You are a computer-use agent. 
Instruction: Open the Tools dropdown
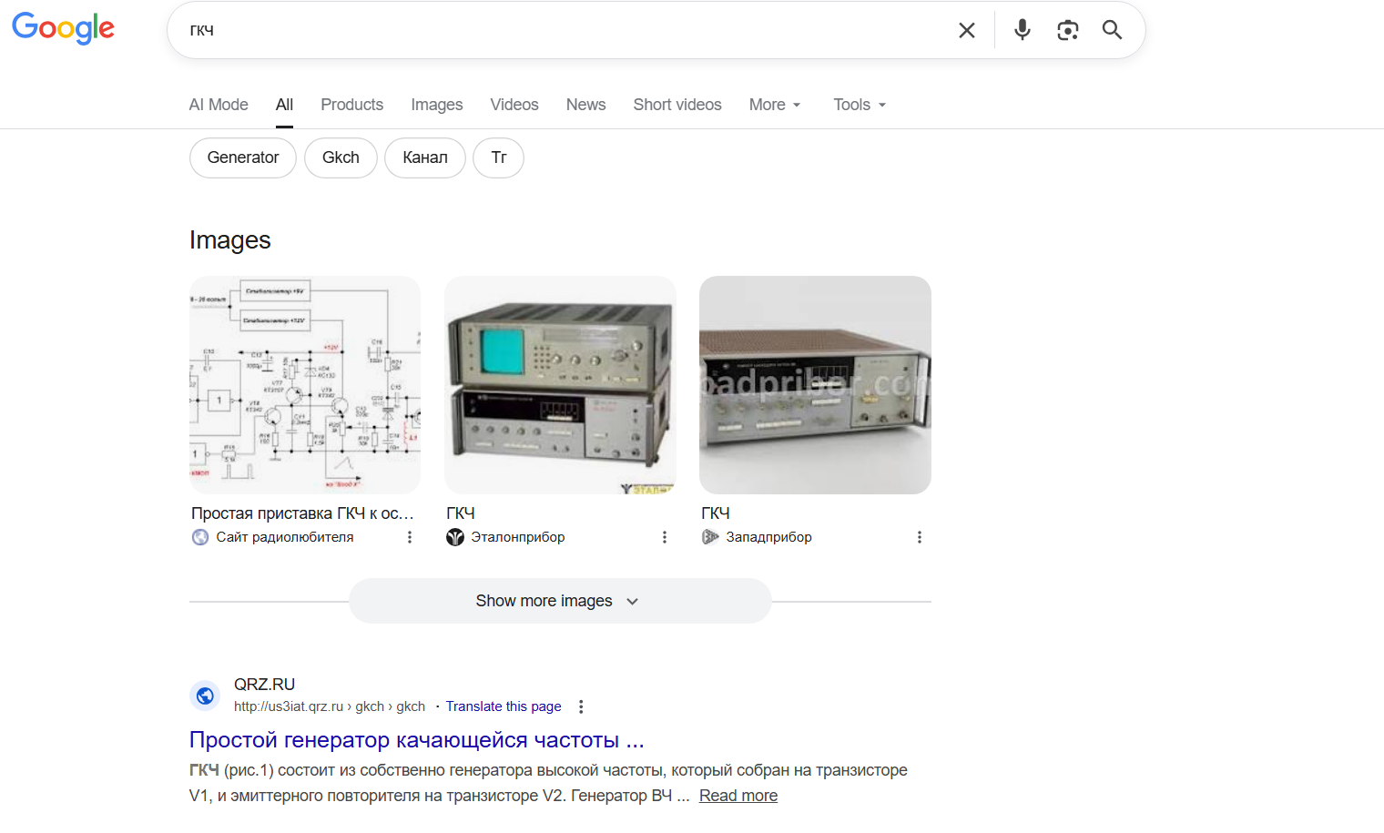coord(860,105)
